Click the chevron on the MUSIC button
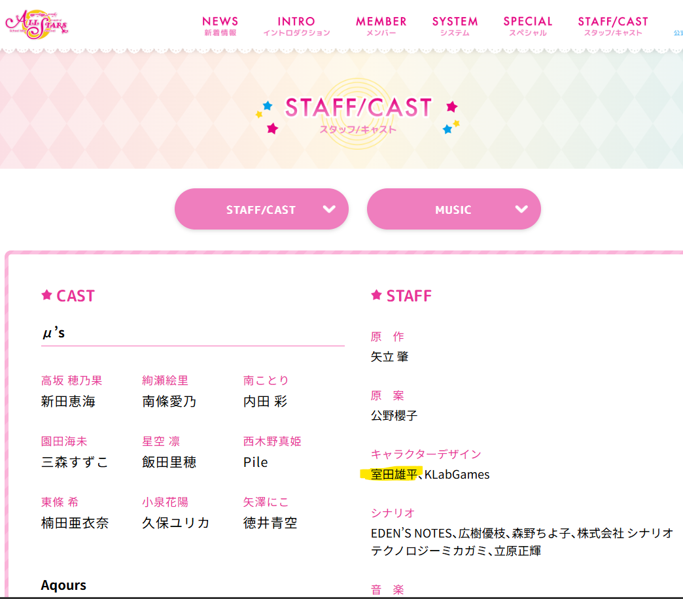Screen dimensions: 683x599 [521, 209]
